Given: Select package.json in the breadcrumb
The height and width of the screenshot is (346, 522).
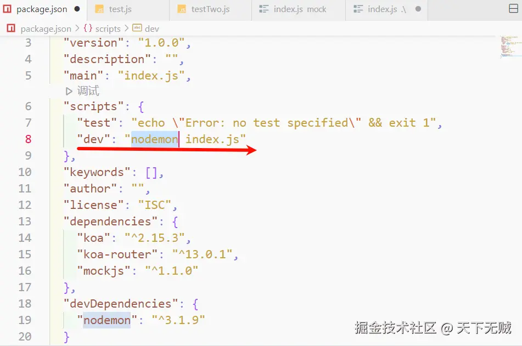Looking at the screenshot, I should [x=46, y=29].
